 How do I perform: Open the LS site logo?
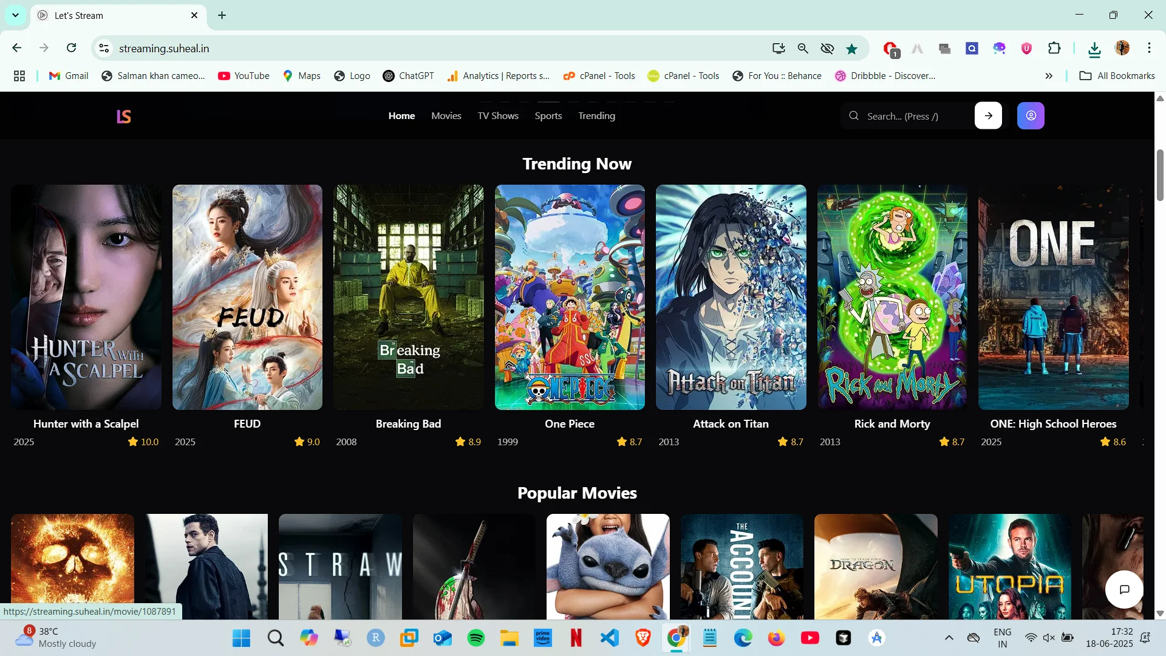click(124, 116)
